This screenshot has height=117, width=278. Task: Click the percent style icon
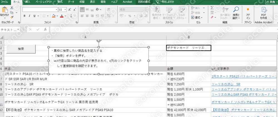(x=130, y=16)
